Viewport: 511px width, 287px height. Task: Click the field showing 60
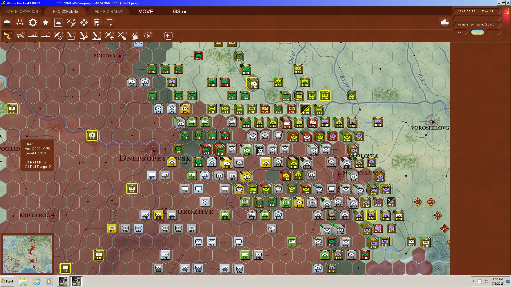click(460, 32)
